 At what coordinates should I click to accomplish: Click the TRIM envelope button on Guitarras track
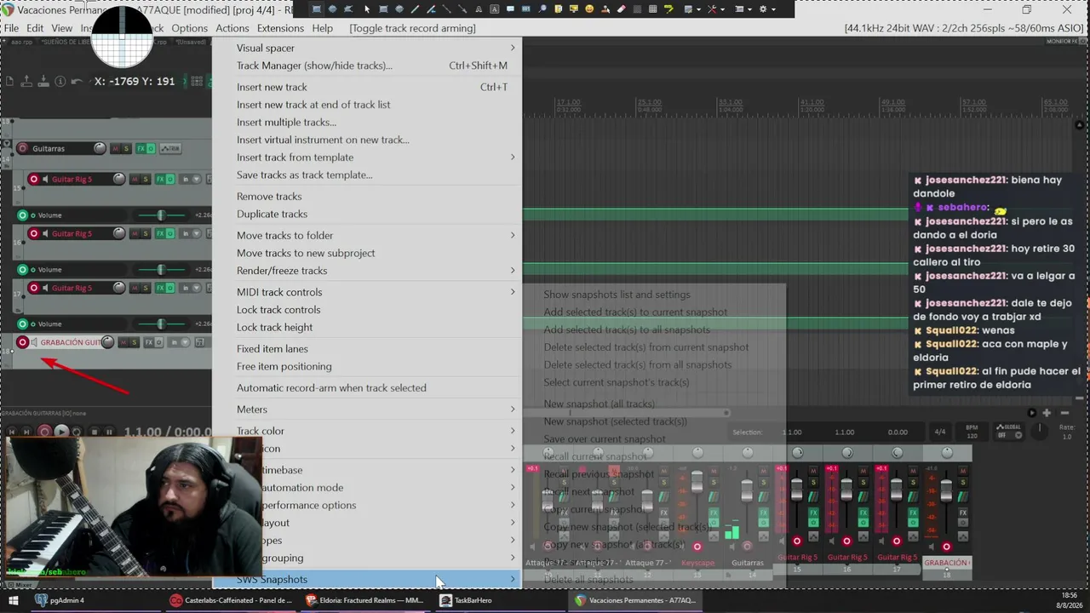(172, 149)
